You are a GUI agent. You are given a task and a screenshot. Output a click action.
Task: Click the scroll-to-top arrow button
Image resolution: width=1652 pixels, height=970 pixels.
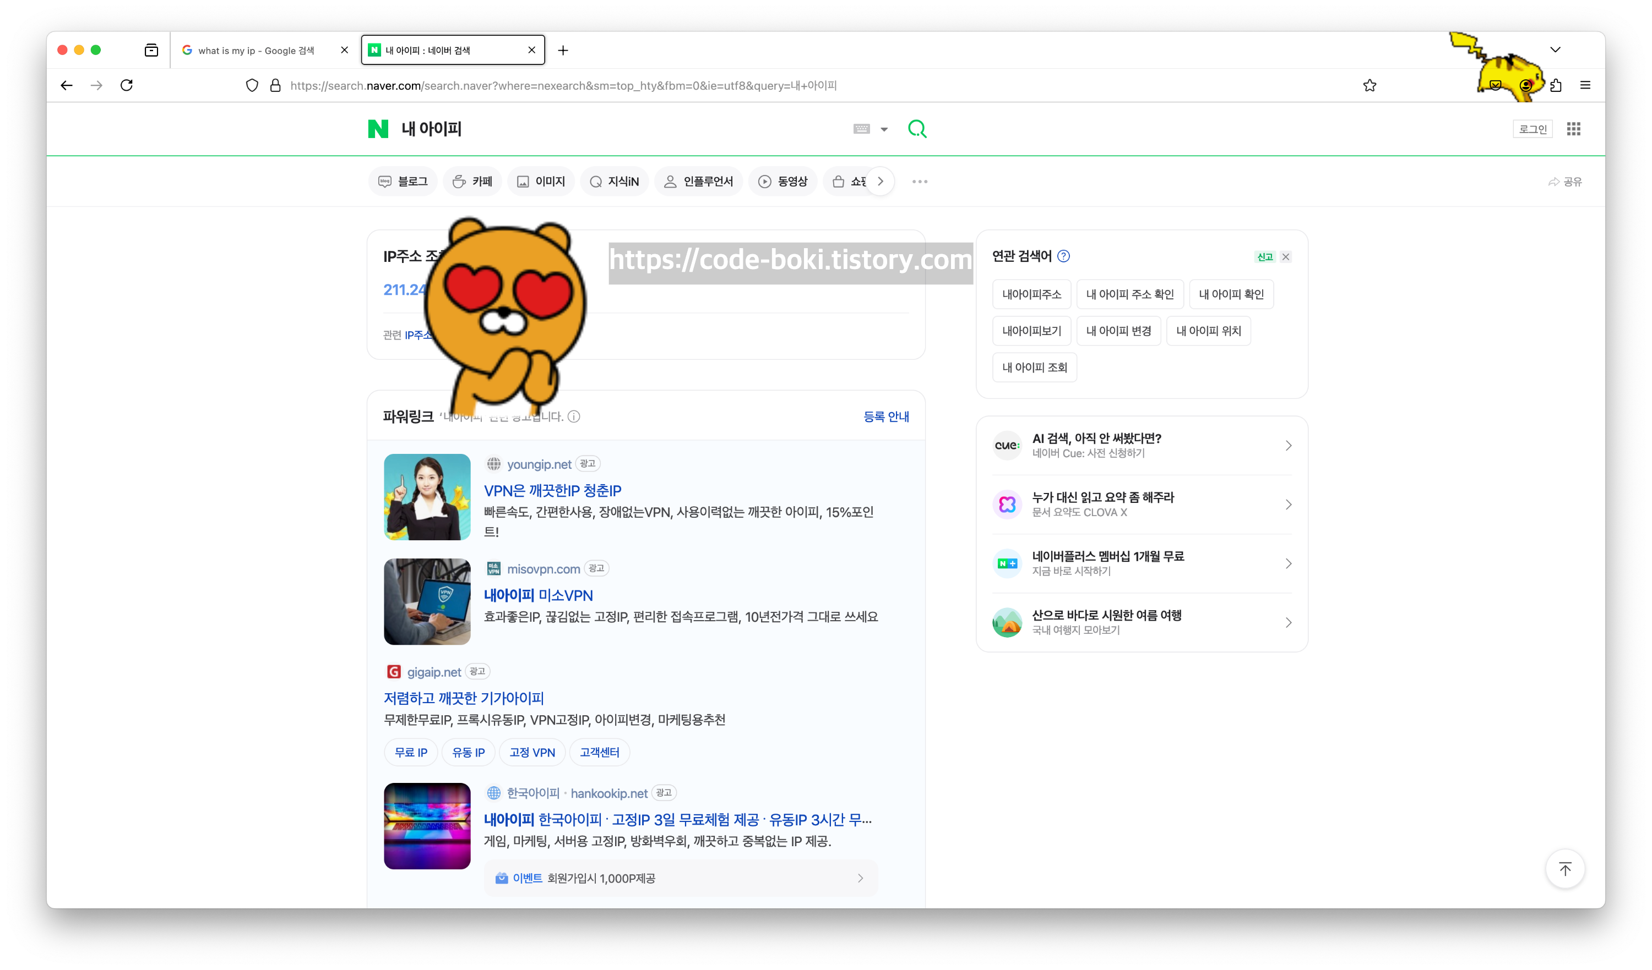click(x=1565, y=869)
